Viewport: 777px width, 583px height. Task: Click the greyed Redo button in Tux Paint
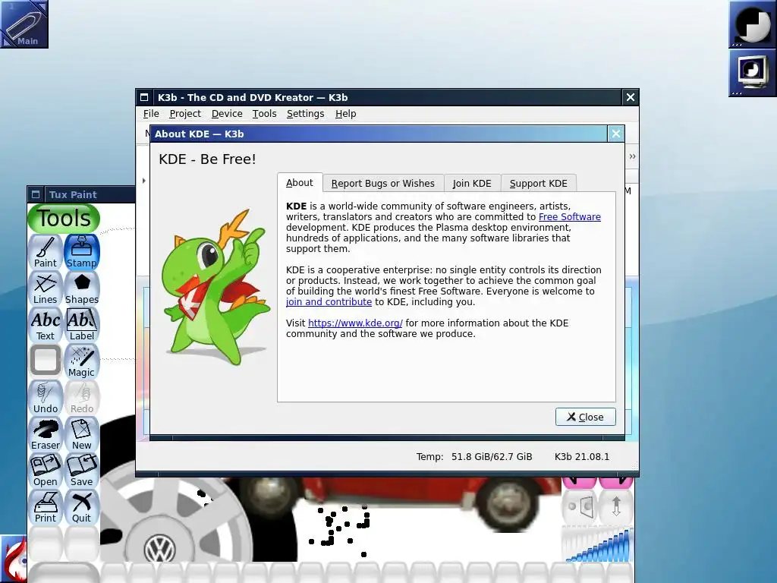coord(82,398)
